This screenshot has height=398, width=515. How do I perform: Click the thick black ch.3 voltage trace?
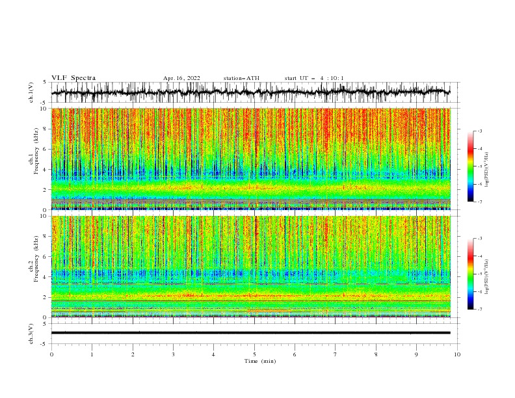[251, 333]
